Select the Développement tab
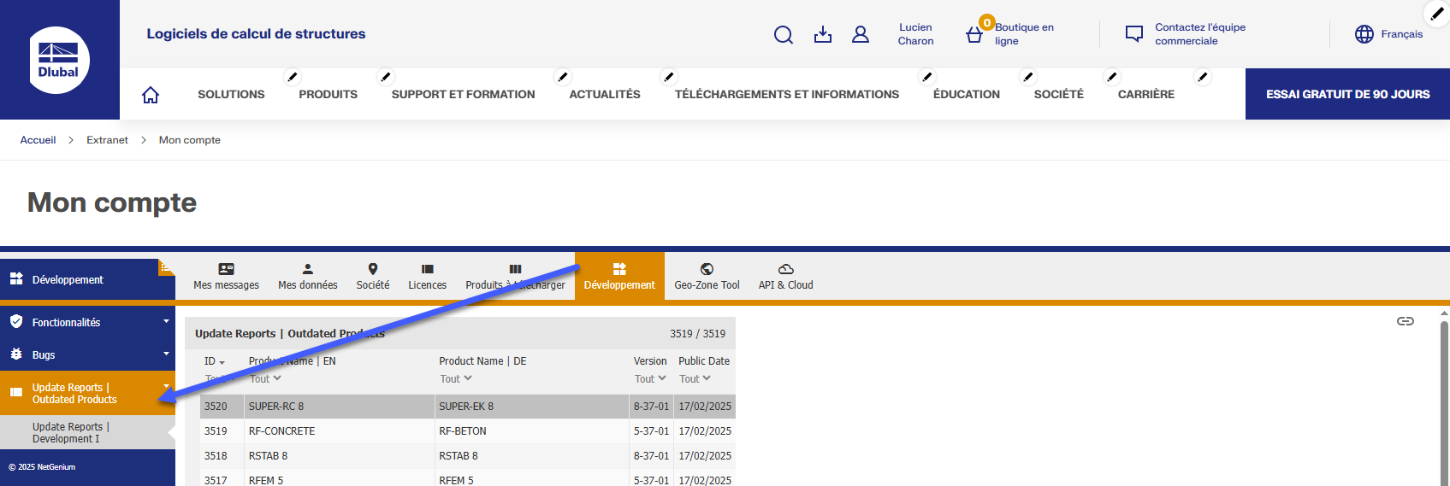 coord(619,277)
